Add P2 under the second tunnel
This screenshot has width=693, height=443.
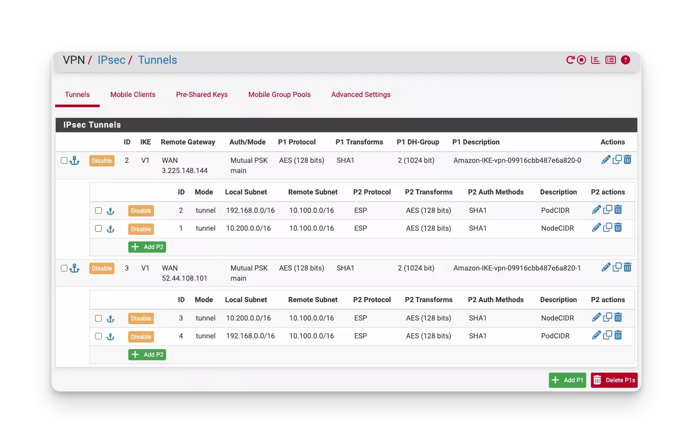tap(147, 354)
